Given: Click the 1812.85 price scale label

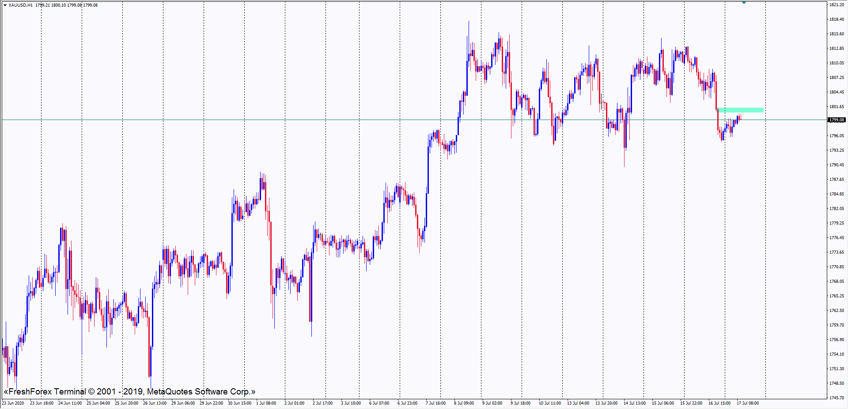Looking at the screenshot, I should [x=837, y=49].
